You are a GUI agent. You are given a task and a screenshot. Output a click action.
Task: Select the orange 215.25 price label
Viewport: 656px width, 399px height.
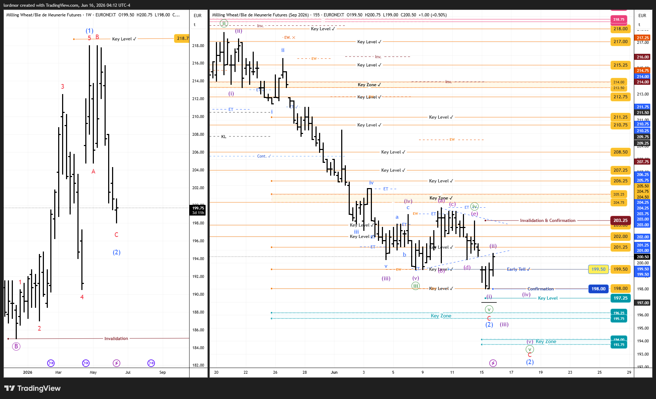point(621,65)
